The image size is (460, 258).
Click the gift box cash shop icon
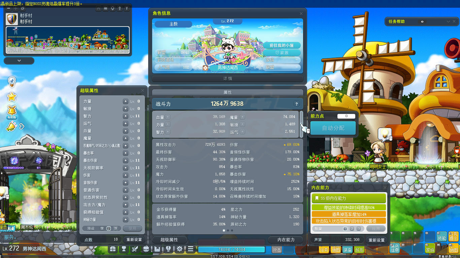pyautogui.click(x=112, y=249)
